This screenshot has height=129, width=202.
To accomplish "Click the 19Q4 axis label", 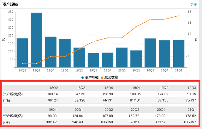I will coord(108,70).
